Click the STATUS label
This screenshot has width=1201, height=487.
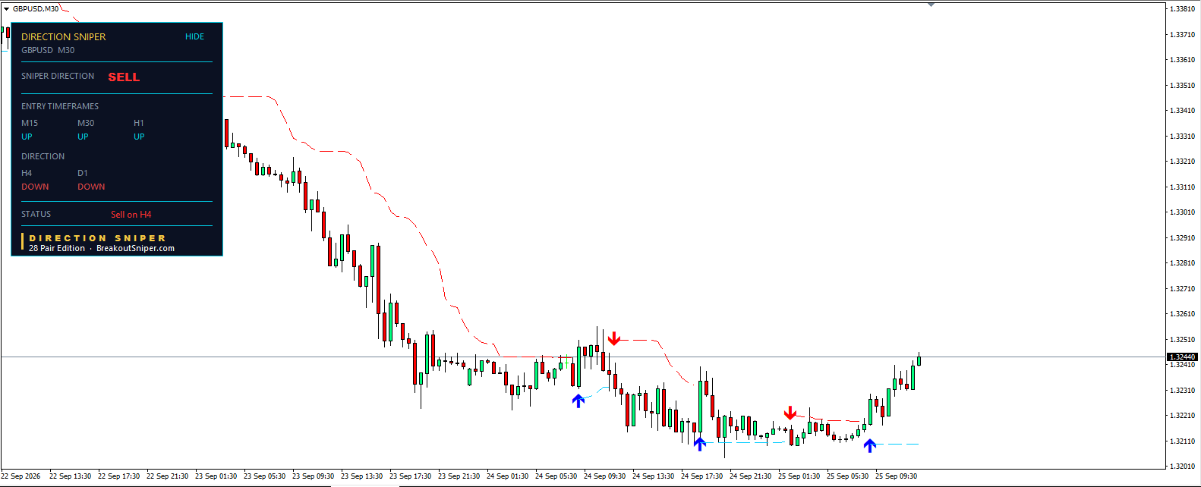click(x=36, y=214)
